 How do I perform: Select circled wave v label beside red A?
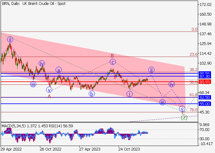(x=49, y=90)
